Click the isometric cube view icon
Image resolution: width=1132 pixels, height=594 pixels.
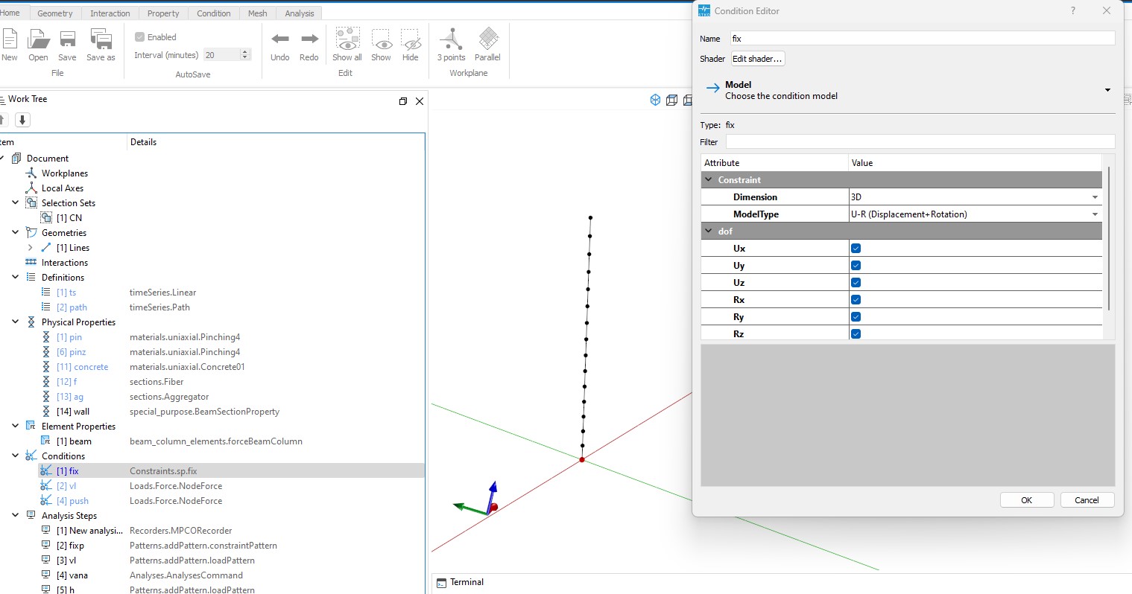655,100
